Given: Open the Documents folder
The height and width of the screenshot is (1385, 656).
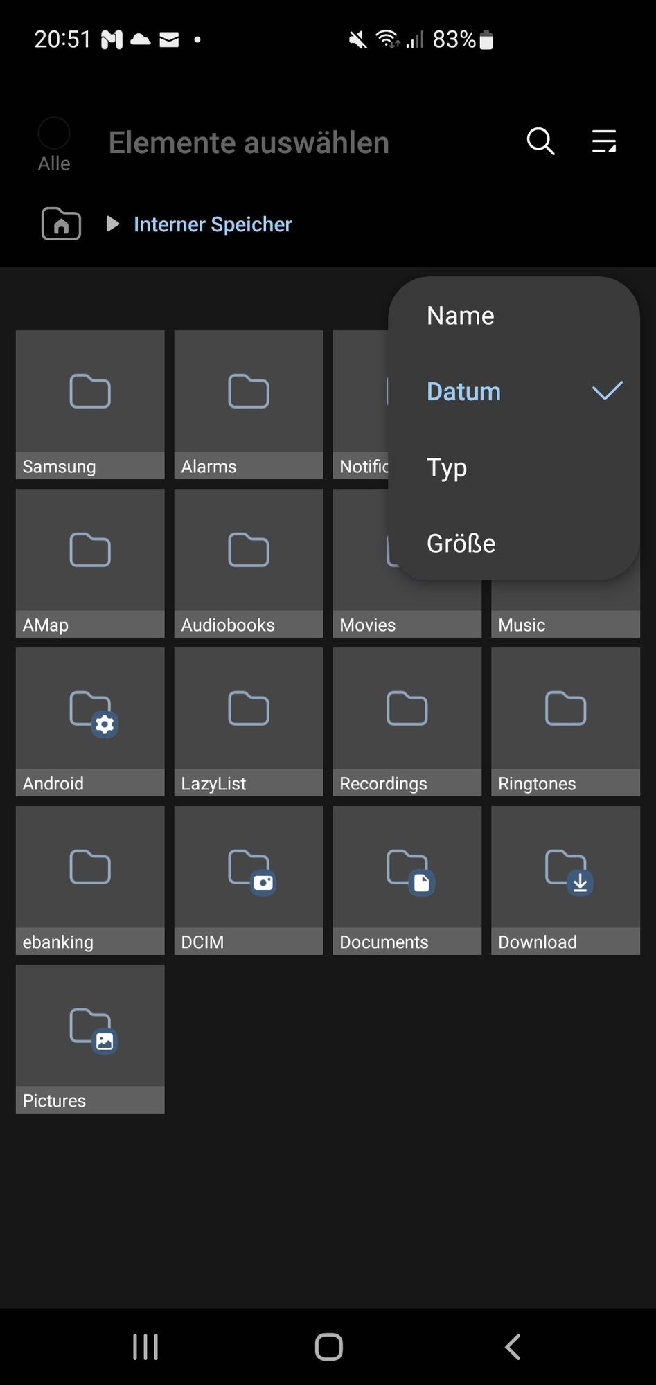Looking at the screenshot, I should coord(407,879).
